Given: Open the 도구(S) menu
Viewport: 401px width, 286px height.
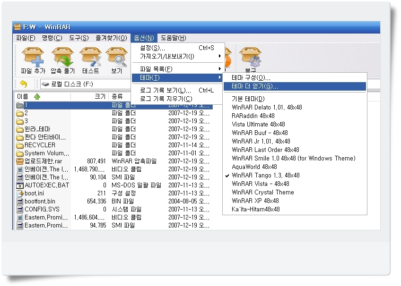Looking at the screenshot, I should coord(79,38).
